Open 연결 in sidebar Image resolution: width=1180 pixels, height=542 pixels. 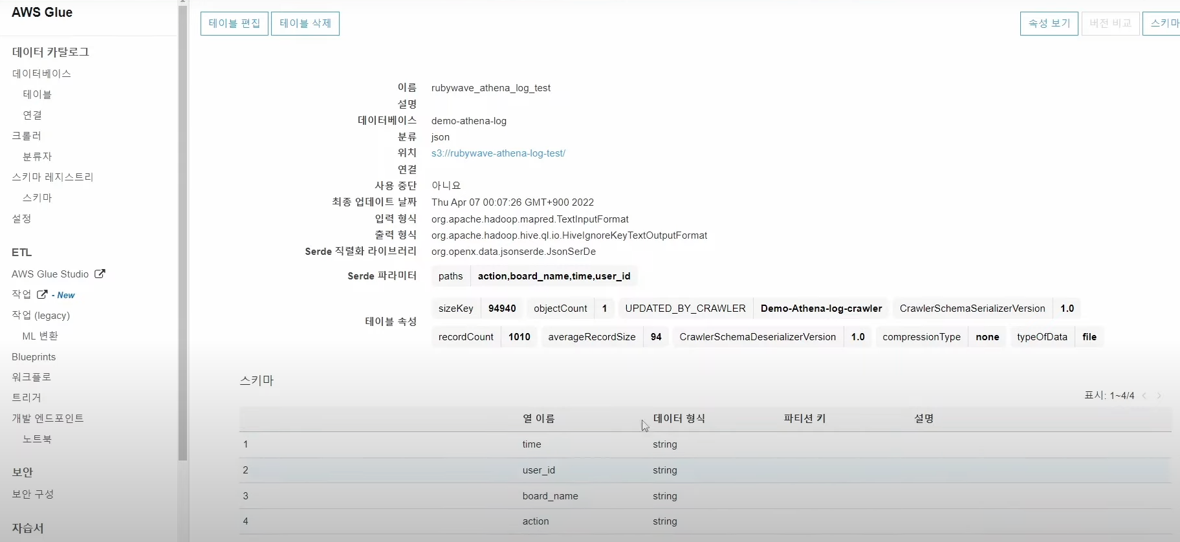point(32,115)
